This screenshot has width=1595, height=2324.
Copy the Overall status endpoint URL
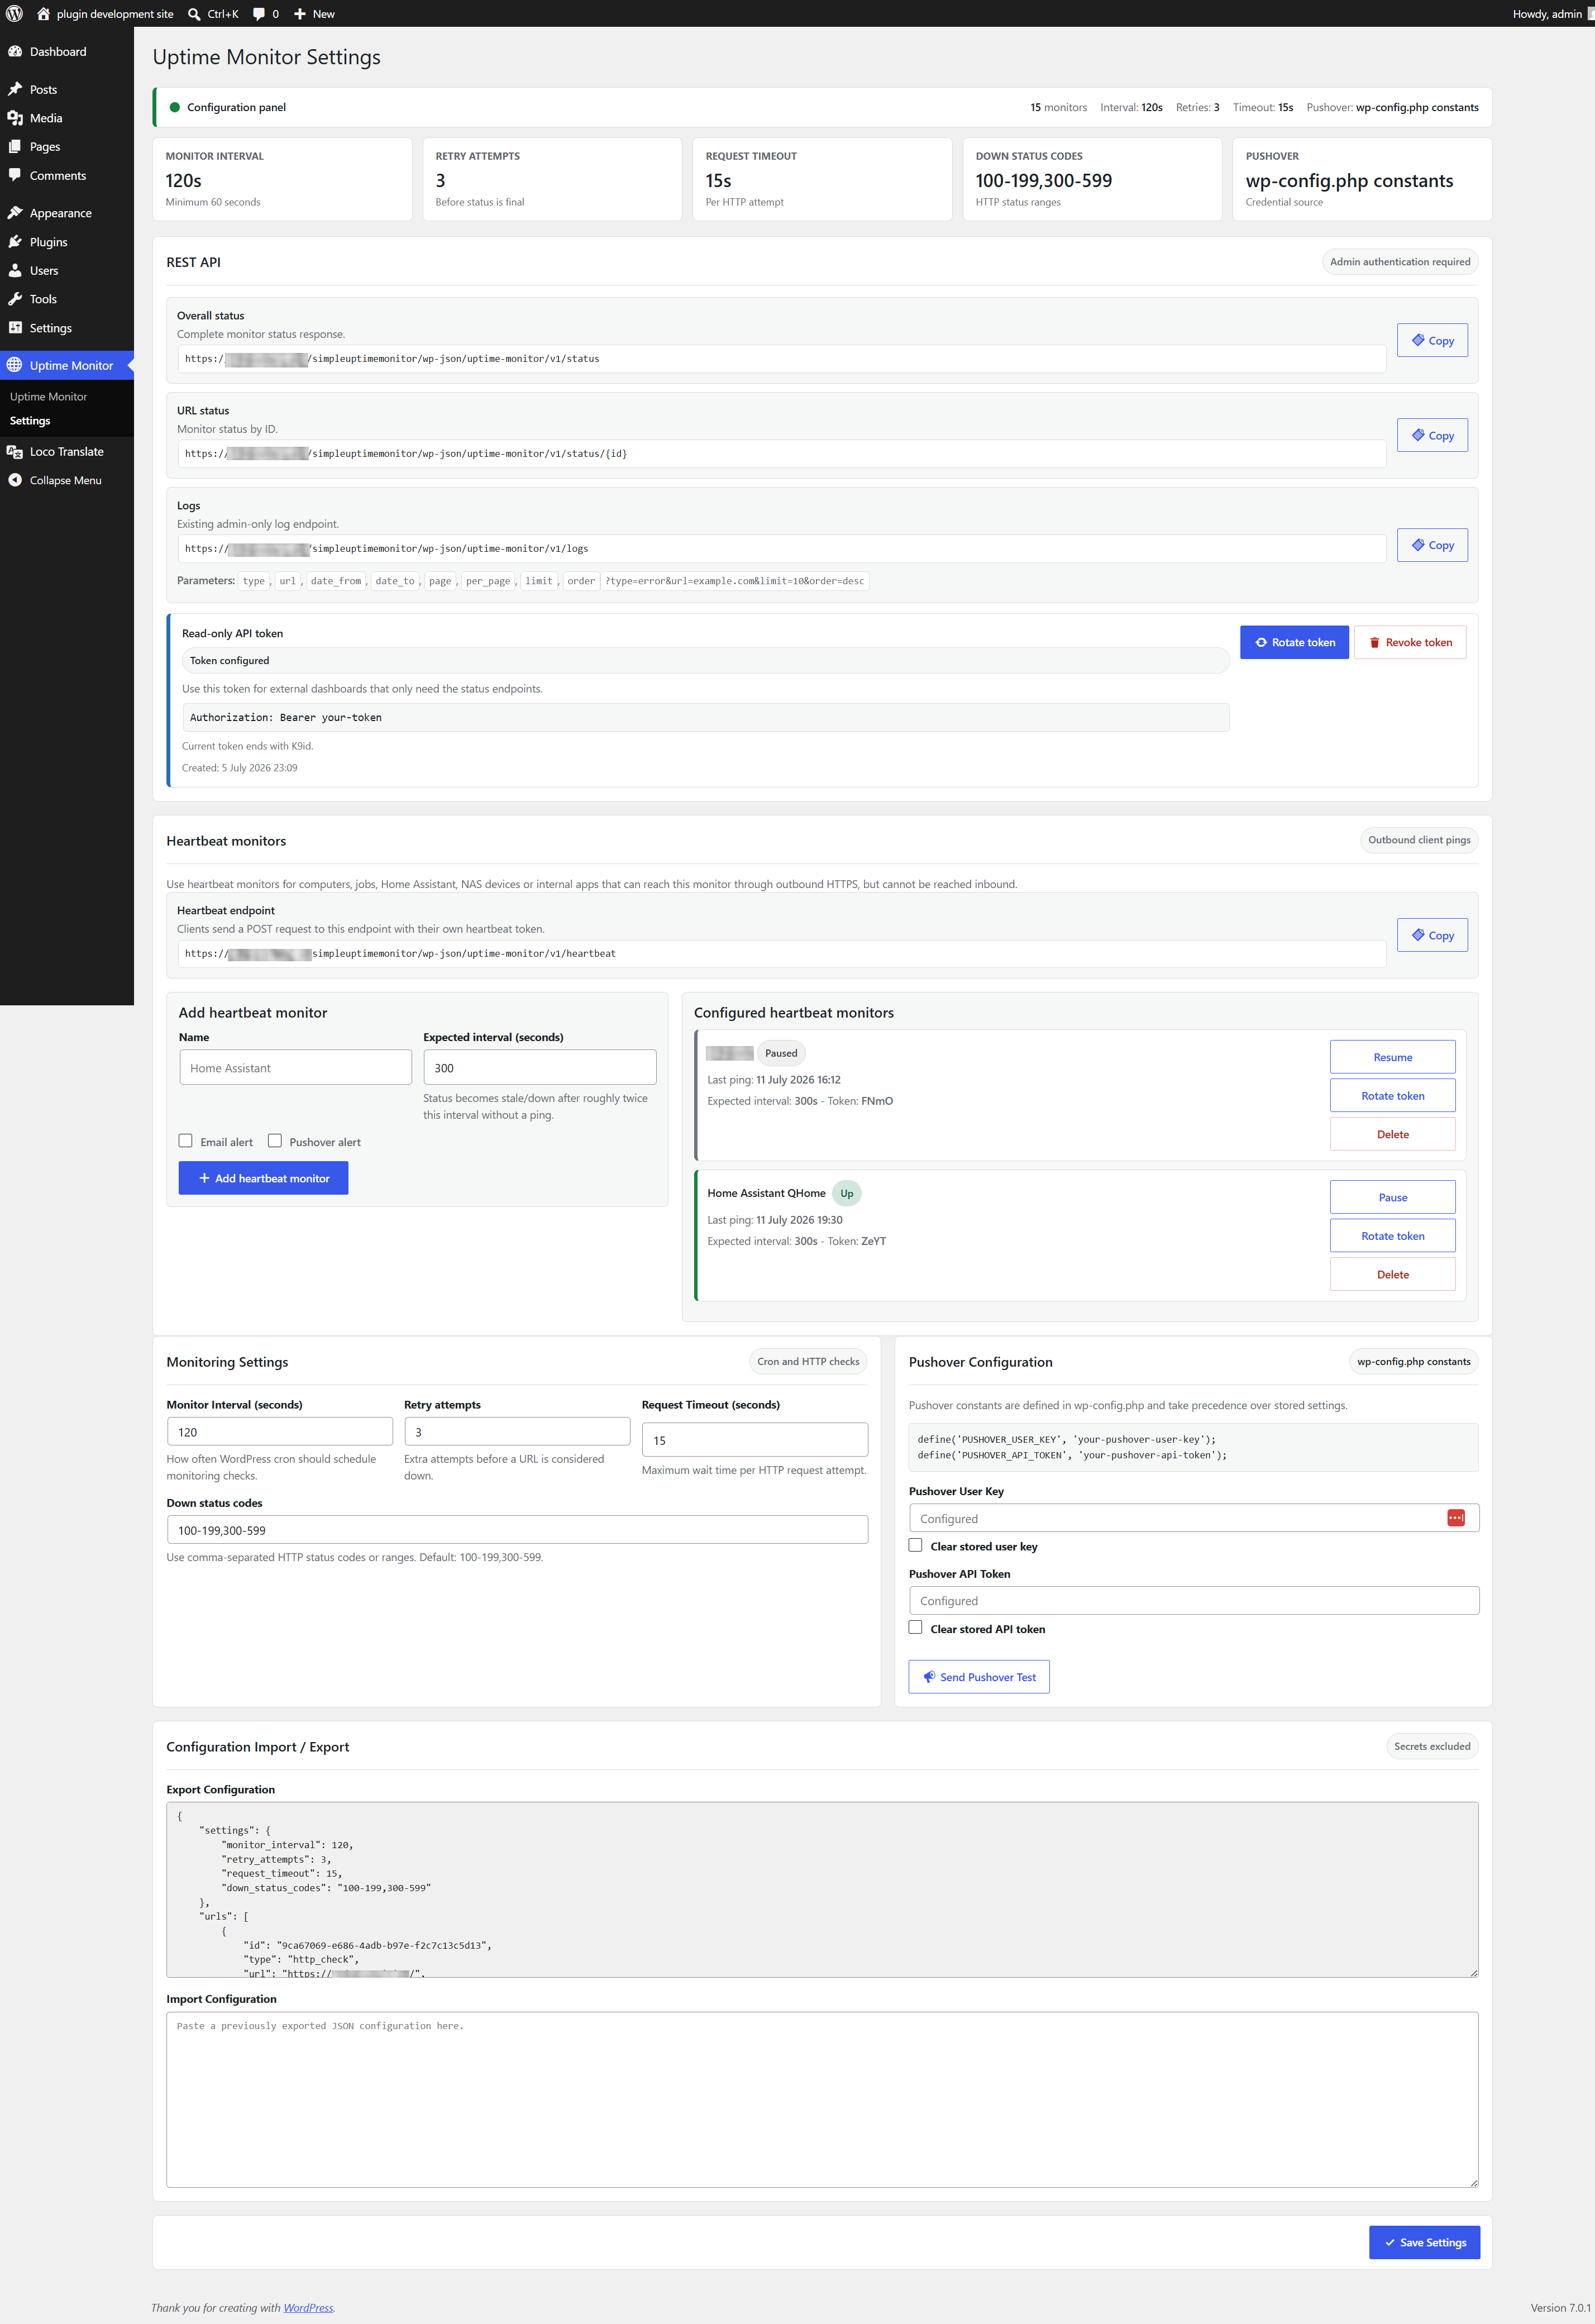(1432, 340)
